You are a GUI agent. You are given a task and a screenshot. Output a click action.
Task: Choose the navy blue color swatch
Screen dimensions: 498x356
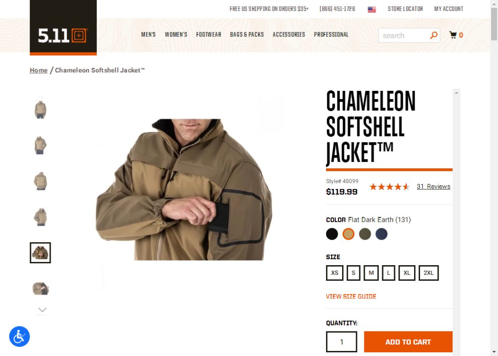pos(381,234)
